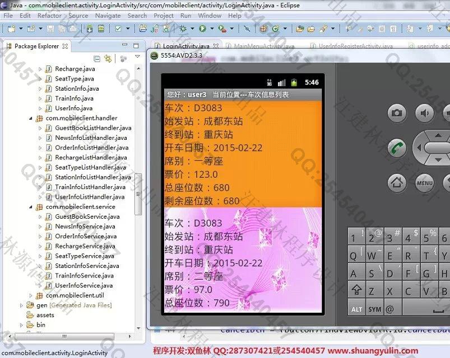Open the Project menu
This screenshot has width=450, height=358.
pos(164,16)
